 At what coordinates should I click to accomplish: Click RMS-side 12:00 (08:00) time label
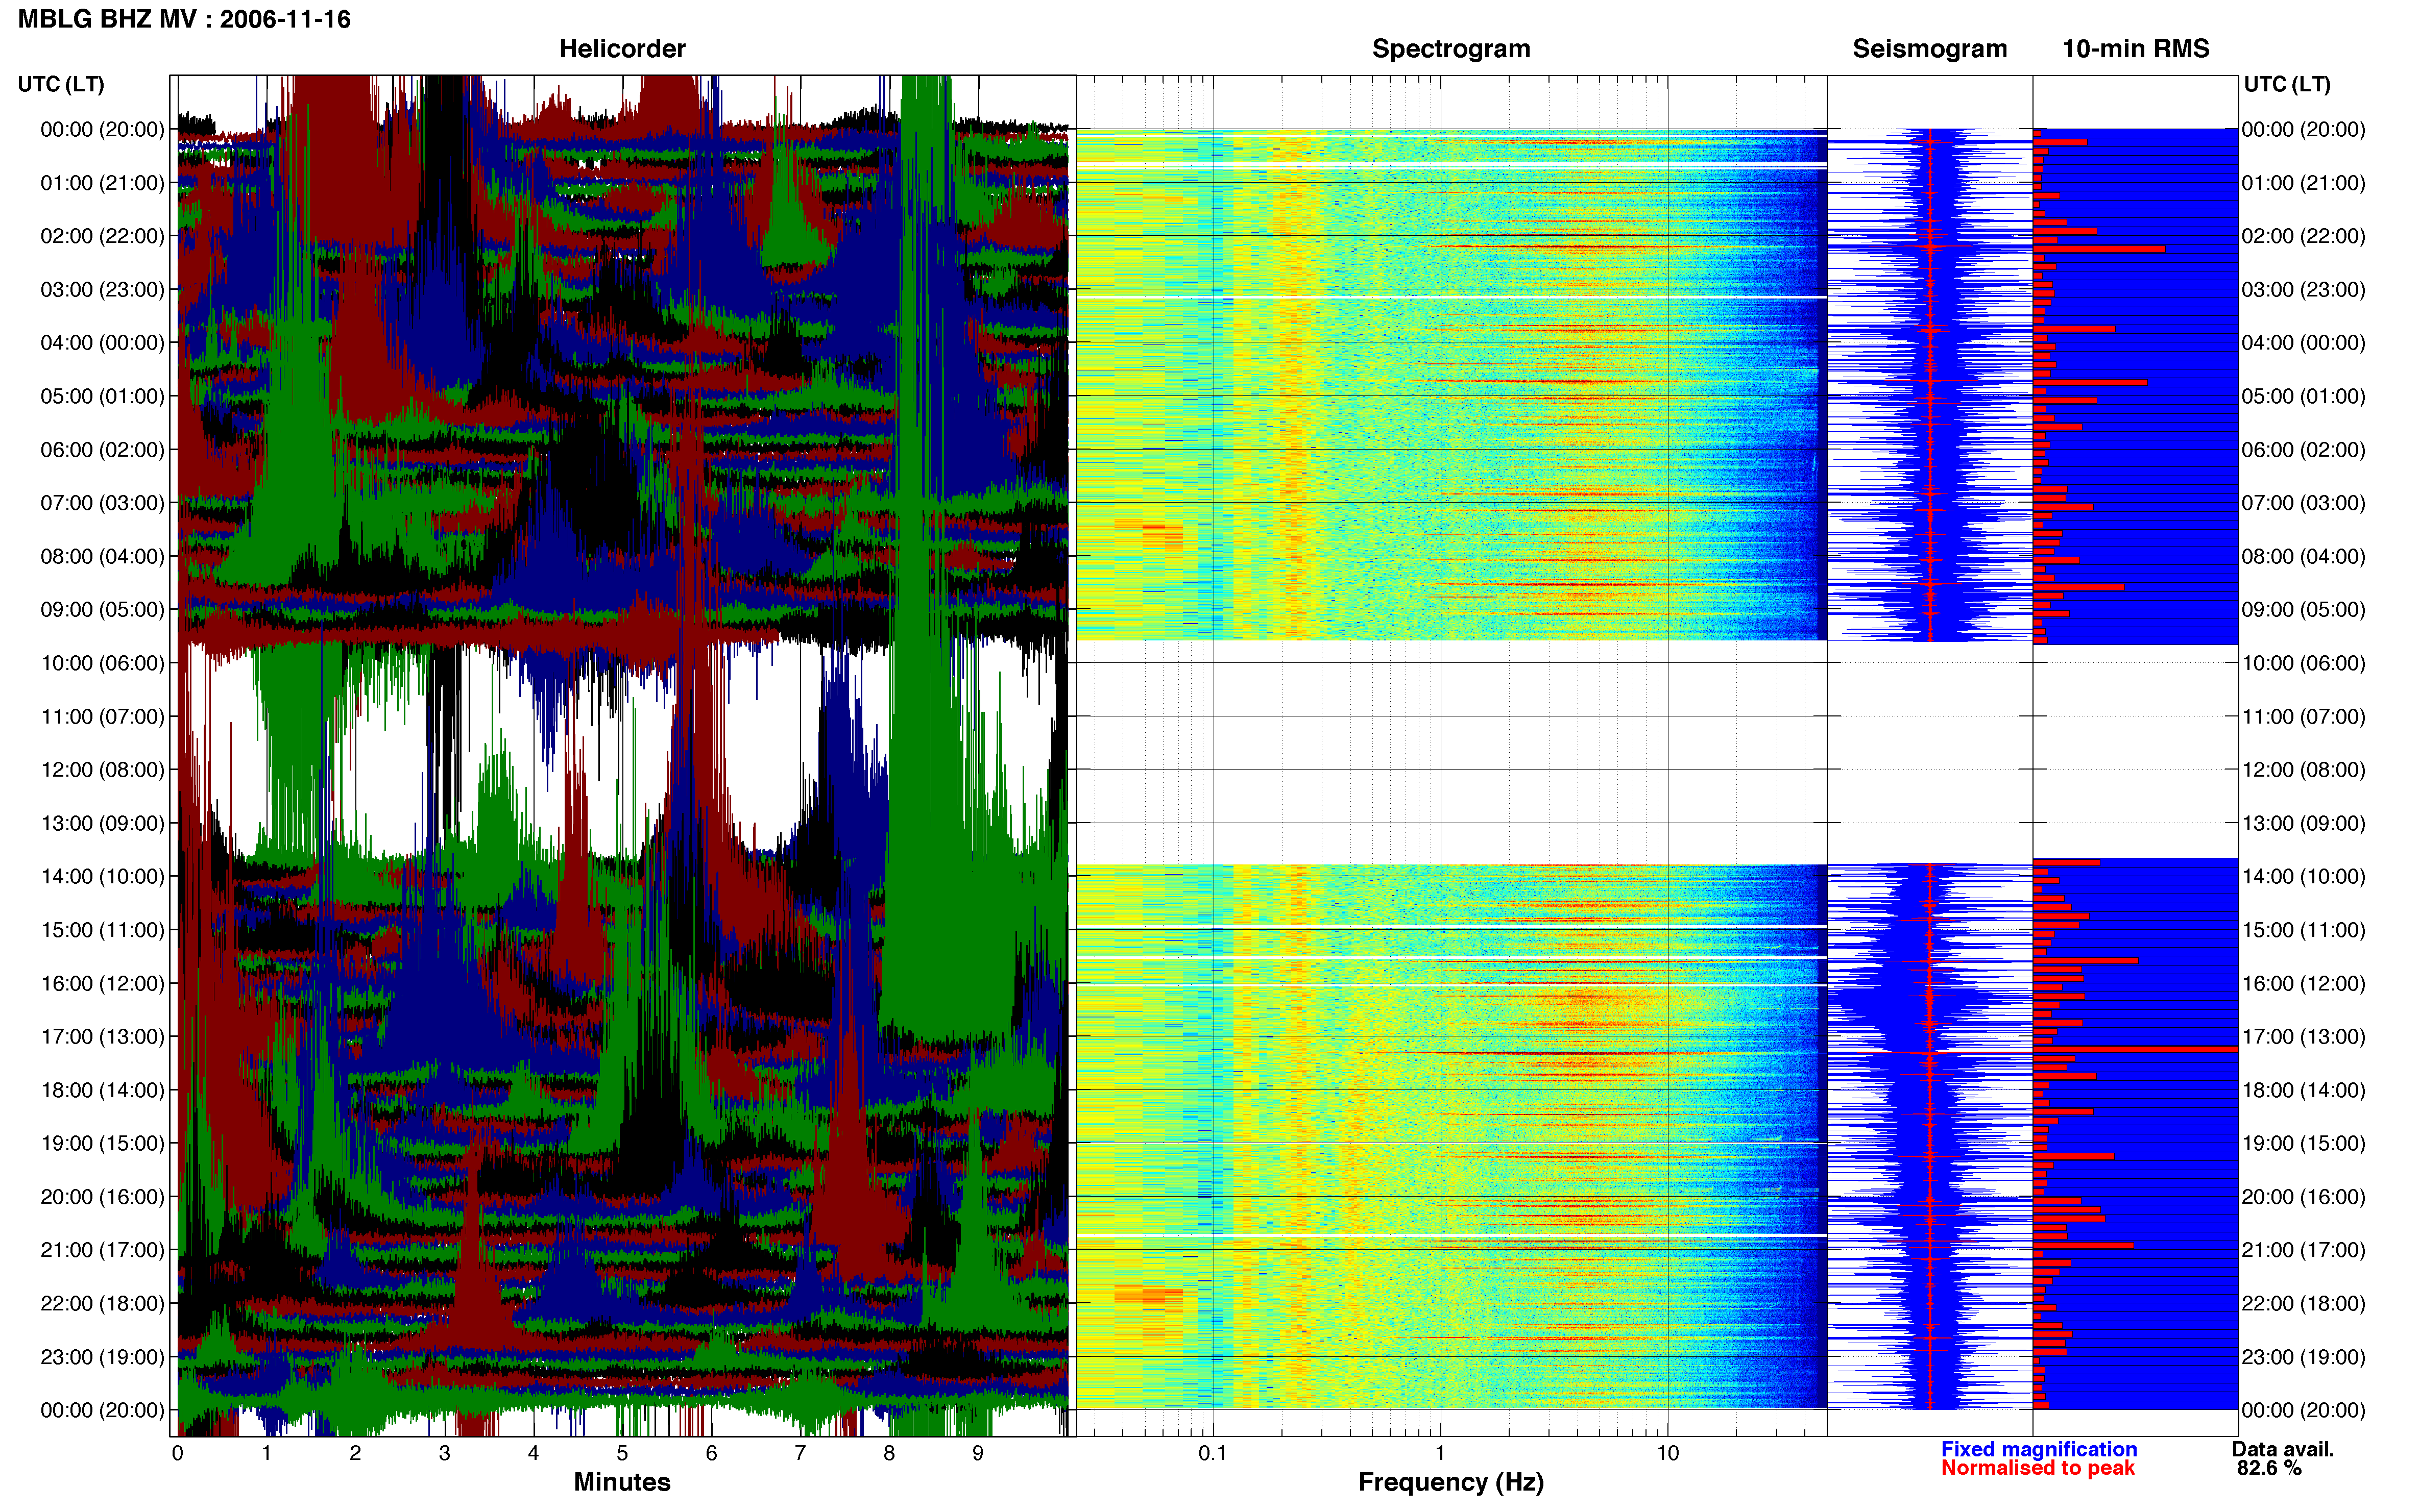[2304, 770]
